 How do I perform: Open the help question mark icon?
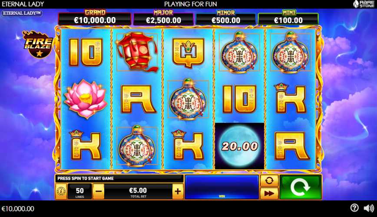click(x=354, y=208)
